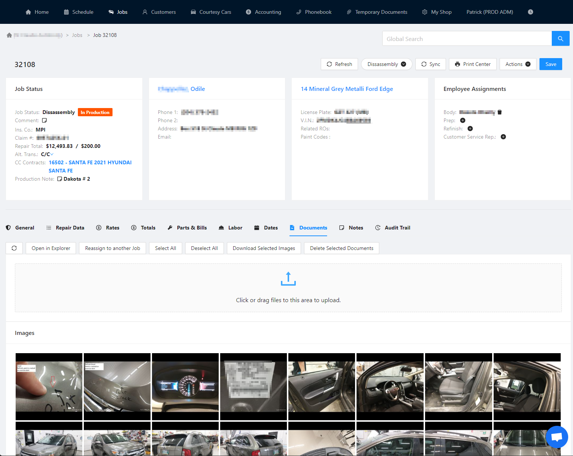Open the Customers section
Viewport: 573px width, 456px height.
[159, 12]
